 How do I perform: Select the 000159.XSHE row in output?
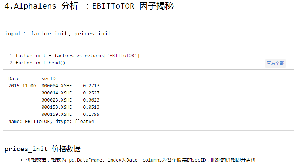[x=57, y=114]
